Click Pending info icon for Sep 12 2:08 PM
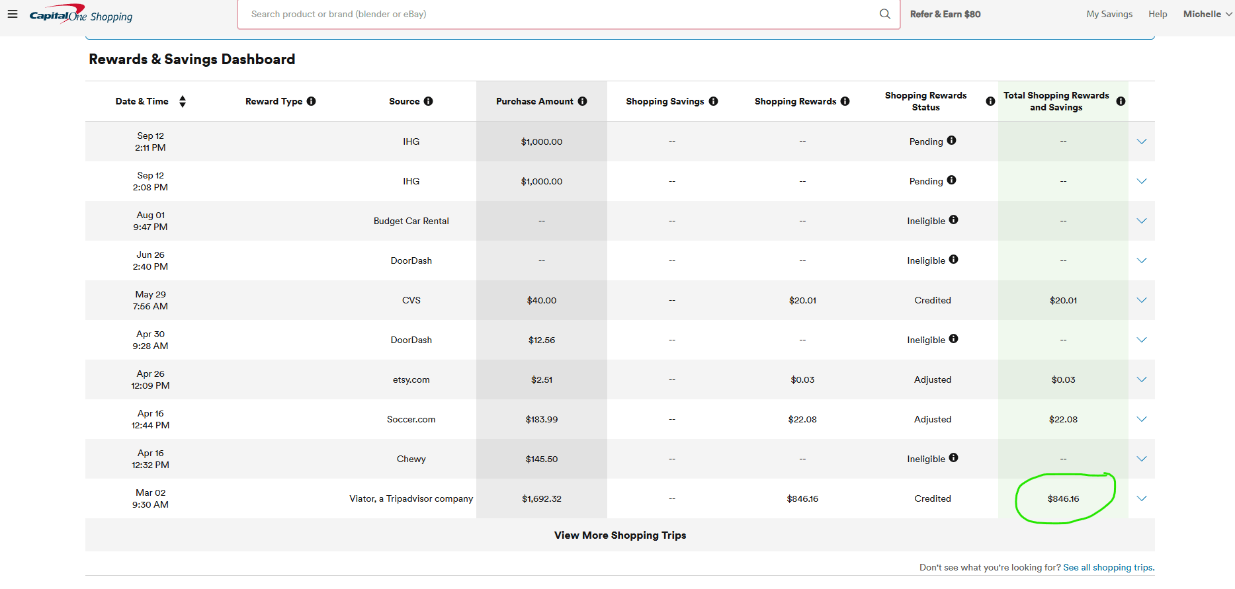 [951, 180]
